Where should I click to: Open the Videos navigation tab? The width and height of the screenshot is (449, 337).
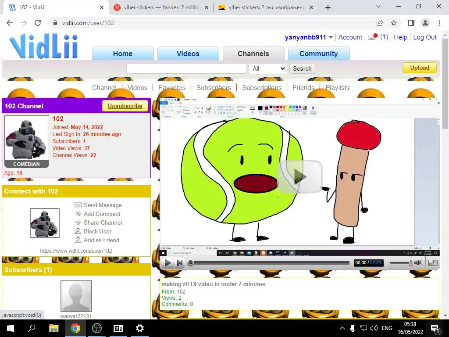click(x=188, y=54)
